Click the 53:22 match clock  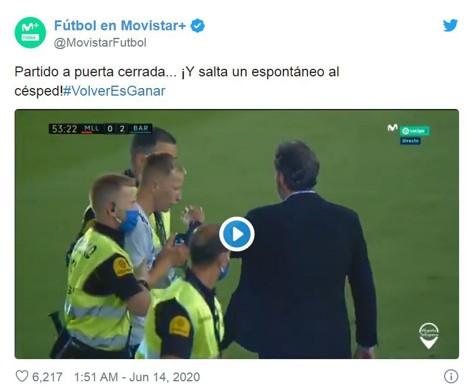65,129
